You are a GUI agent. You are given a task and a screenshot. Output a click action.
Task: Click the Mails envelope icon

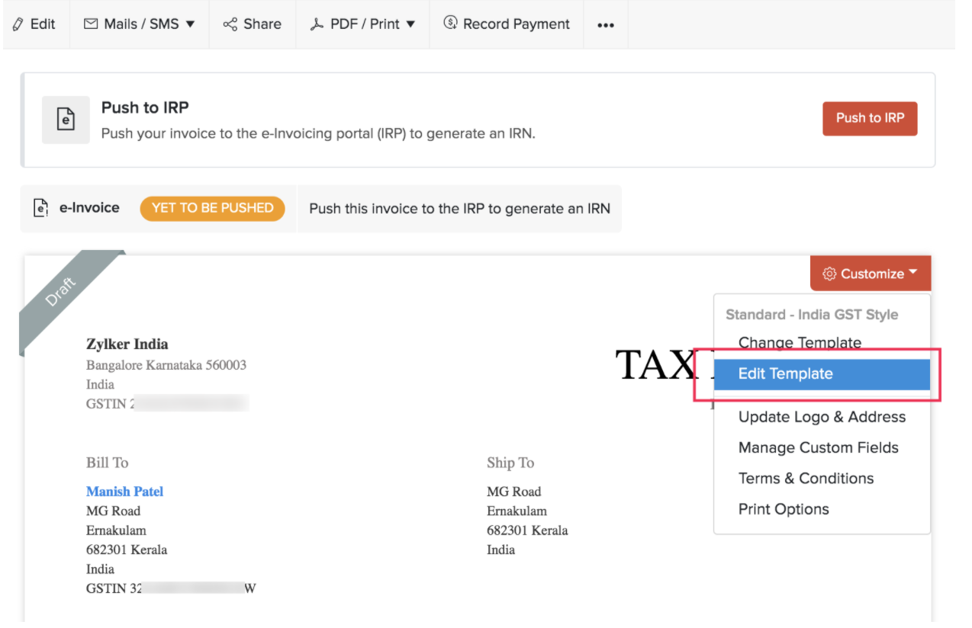[89, 24]
